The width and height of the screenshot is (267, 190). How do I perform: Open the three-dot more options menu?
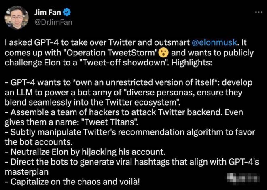point(258,13)
